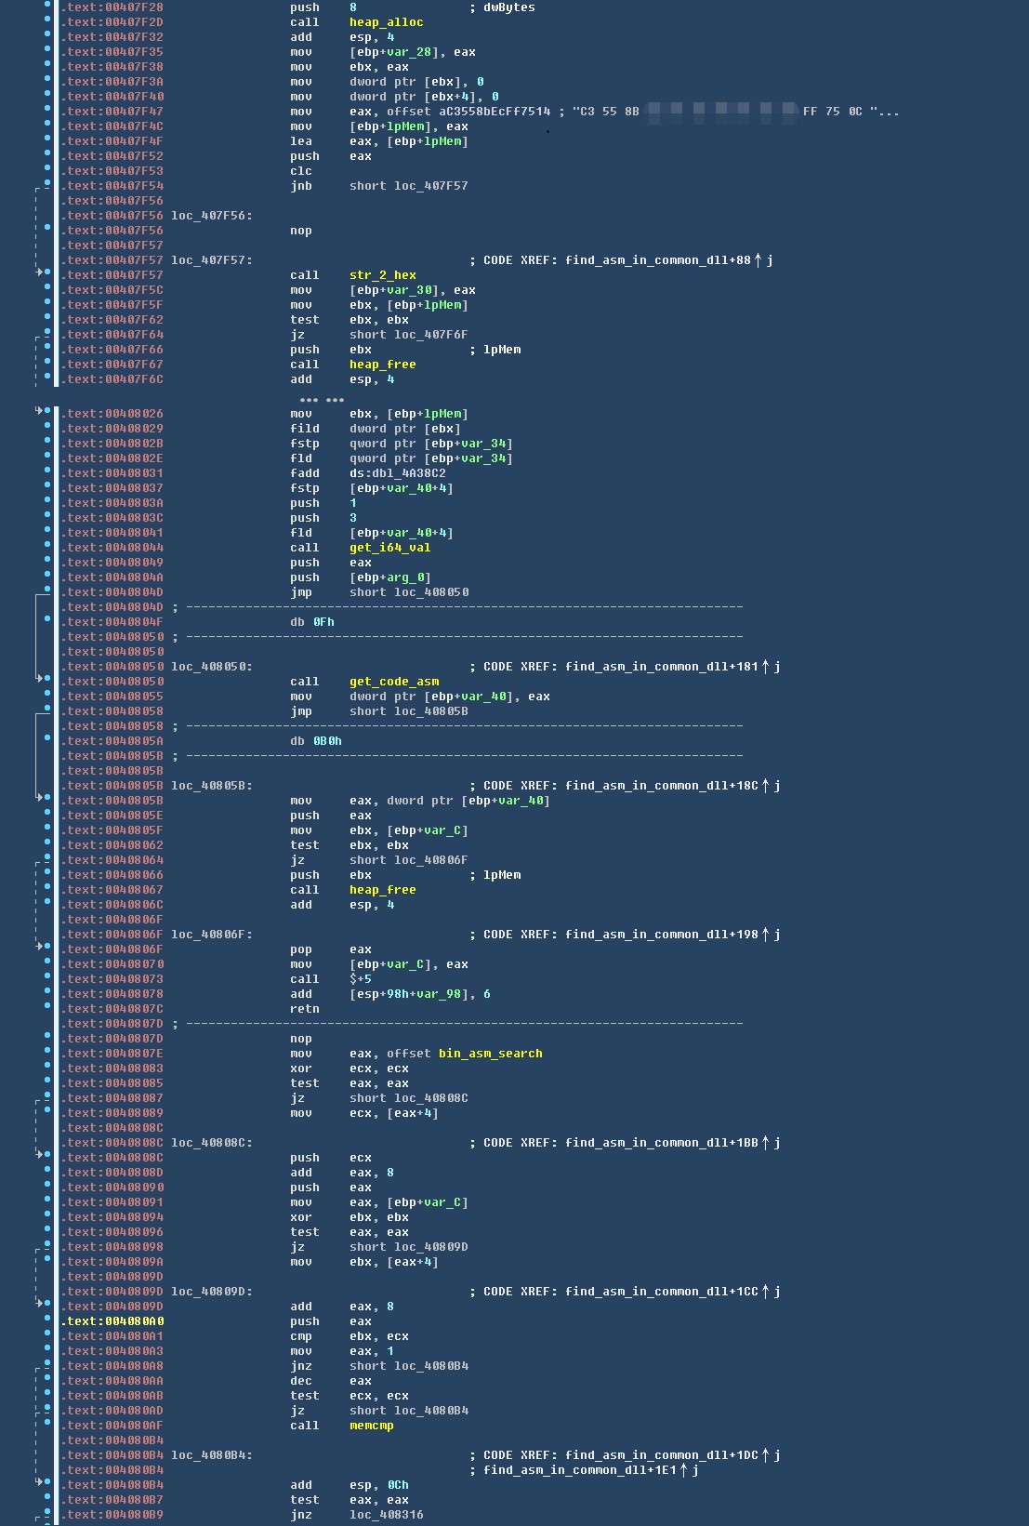Screen dimensions: 1029x1526
Task: Click heap_free call at address 00408067
Action: [x=382, y=890]
